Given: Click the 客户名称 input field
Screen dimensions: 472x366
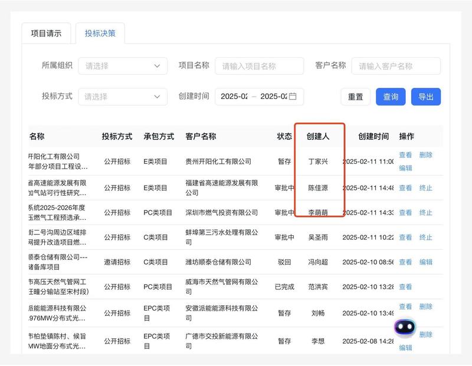Looking at the screenshot, I should (395, 66).
